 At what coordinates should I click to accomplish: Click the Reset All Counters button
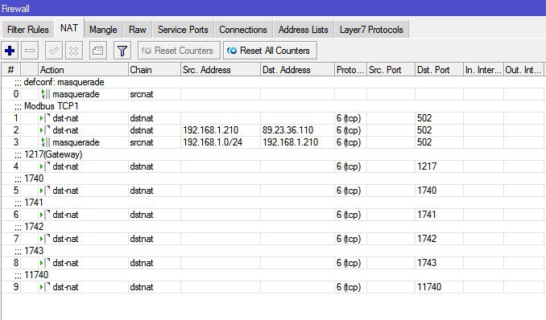tap(270, 51)
